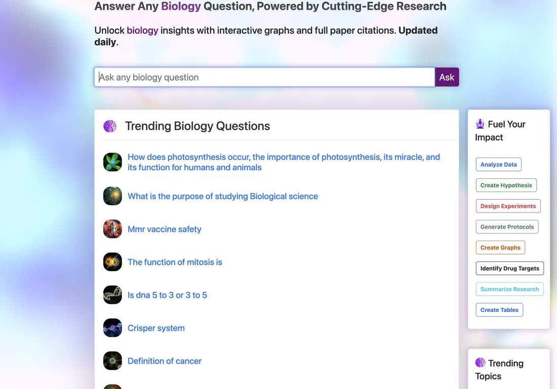Viewport: 557px width, 389px height.
Task: Click the Trending Biology Questions purple DNA icon
Action: (x=110, y=126)
